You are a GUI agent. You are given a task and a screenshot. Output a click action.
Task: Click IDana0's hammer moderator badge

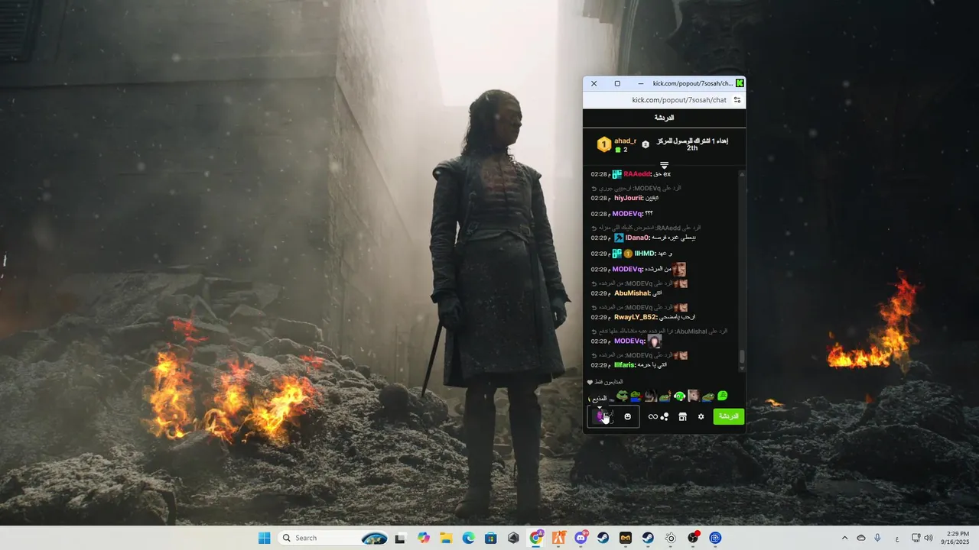click(619, 238)
